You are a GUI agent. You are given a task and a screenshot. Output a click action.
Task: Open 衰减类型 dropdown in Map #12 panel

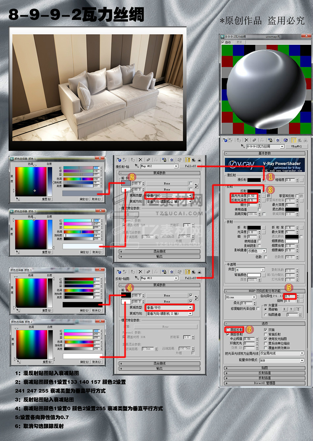(169, 195)
